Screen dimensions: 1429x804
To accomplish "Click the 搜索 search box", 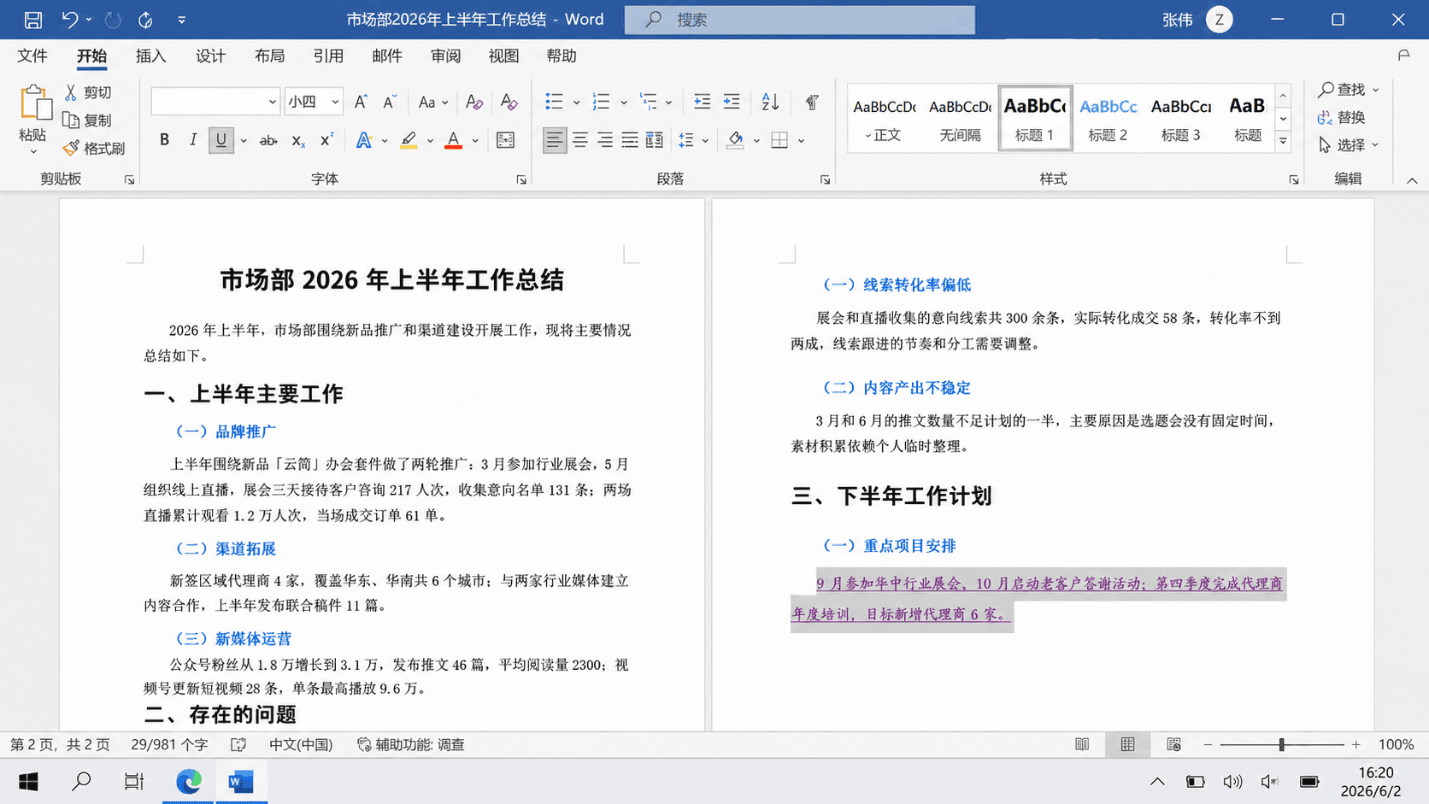I will (x=799, y=19).
